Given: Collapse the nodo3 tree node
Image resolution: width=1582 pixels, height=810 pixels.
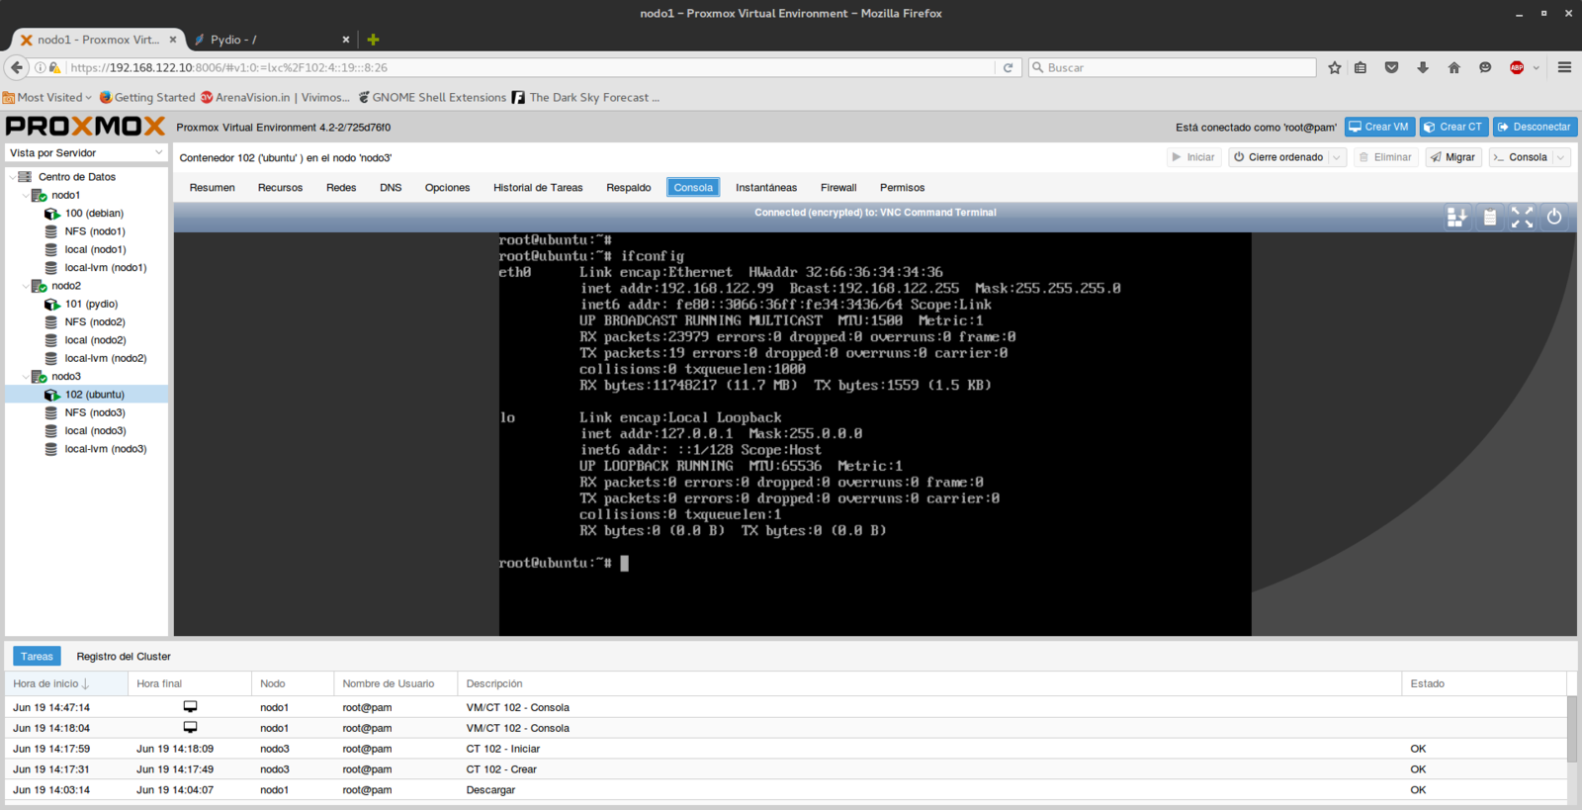Looking at the screenshot, I should tap(26, 377).
